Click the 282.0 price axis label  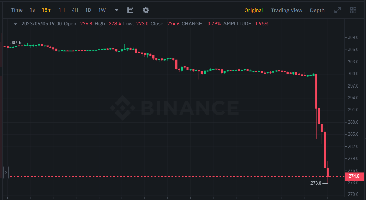(x=353, y=146)
